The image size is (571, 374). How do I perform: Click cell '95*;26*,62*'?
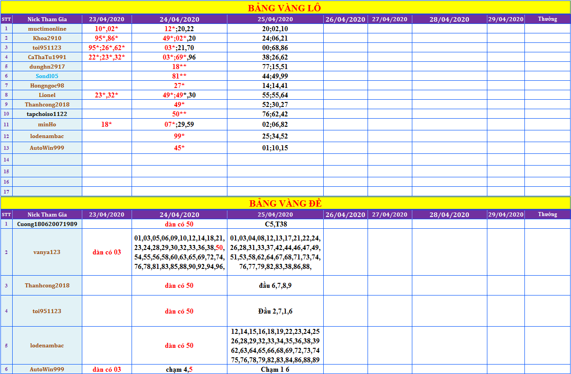tap(107, 47)
